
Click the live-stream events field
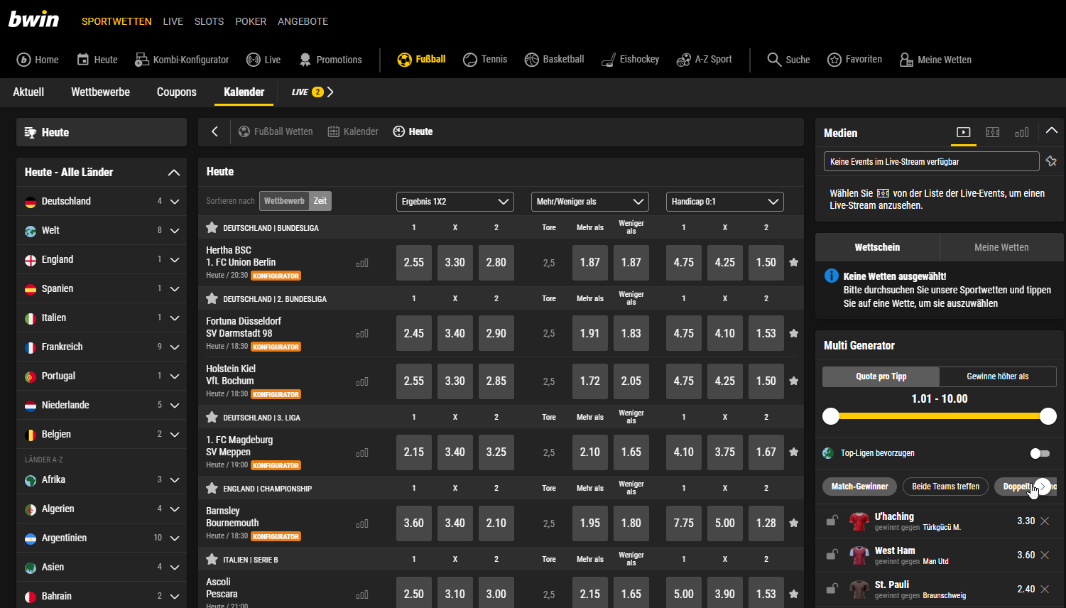coord(931,161)
